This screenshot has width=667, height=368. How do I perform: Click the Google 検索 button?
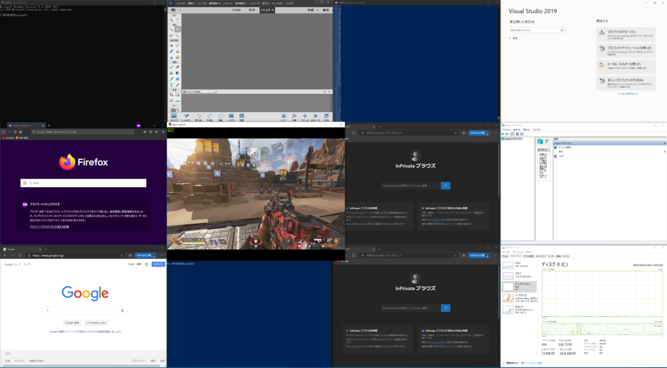tap(73, 322)
